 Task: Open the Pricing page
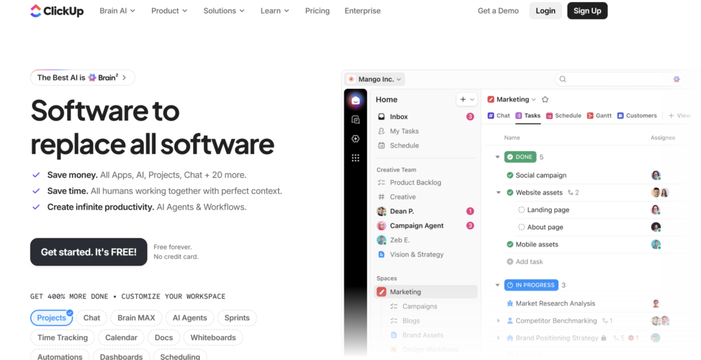click(x=318, y=11)
